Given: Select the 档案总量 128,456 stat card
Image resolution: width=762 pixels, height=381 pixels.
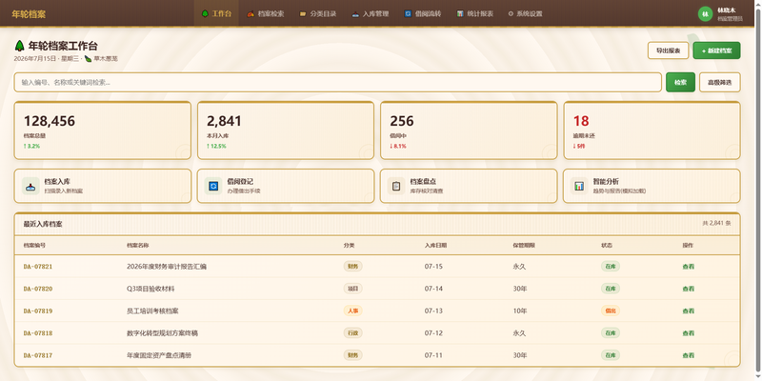Looking at the screenshot, I should pyautogui.click(x=103, y=130).
